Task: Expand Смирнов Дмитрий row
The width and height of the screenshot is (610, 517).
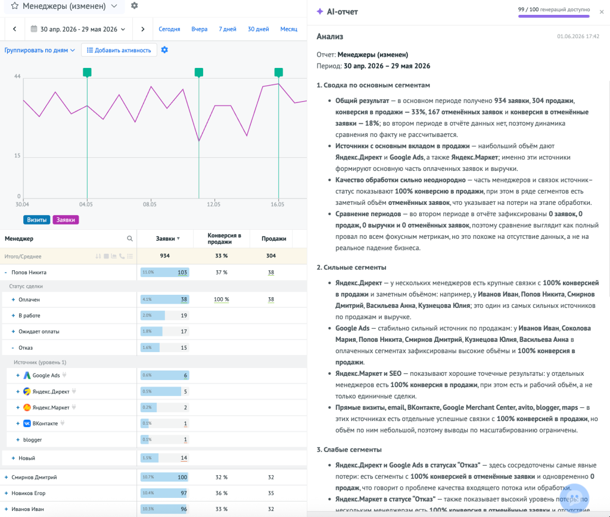Action: coord(6,477)
